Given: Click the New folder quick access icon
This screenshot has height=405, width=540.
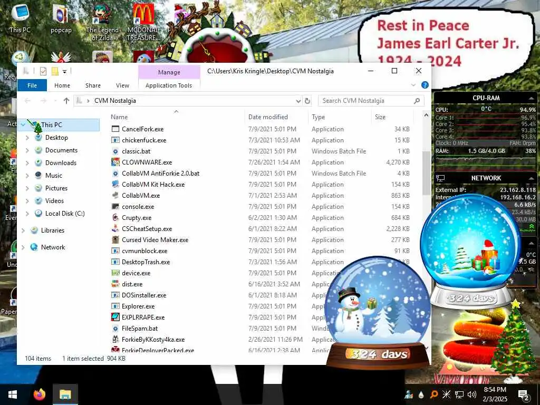Looking at the screenshot, I should point(55,71).
